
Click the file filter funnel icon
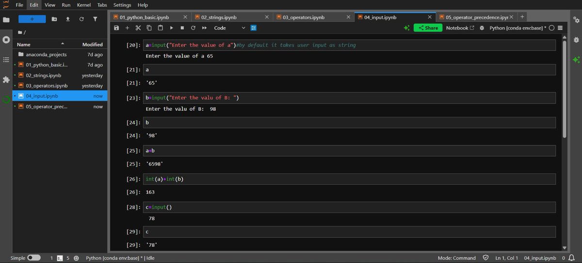click(x=95, y=19)
